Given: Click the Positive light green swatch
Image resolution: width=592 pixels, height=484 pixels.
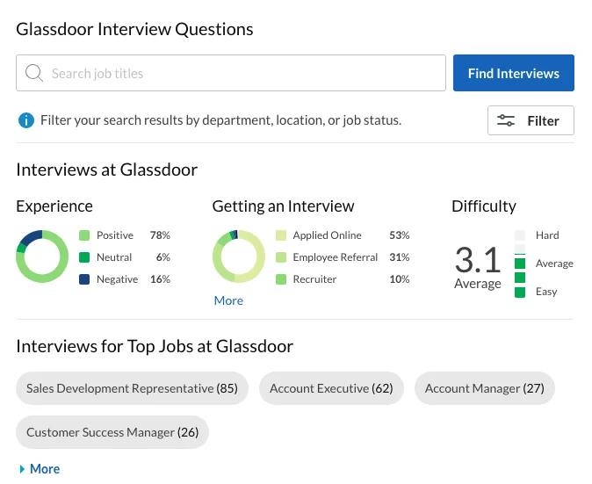Looking at the screenshot, I should pos(84,235).
